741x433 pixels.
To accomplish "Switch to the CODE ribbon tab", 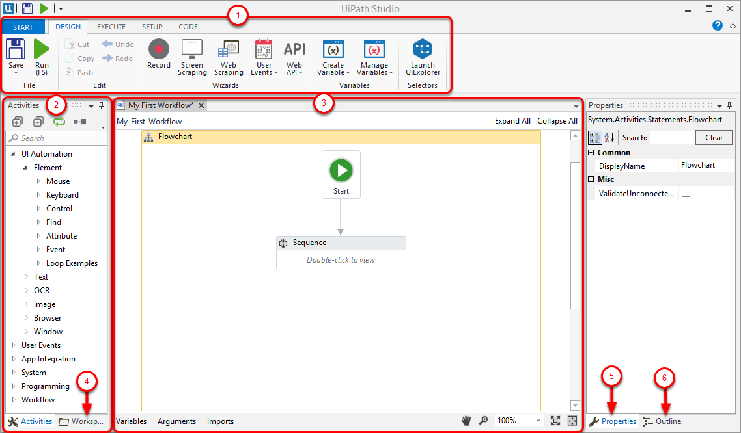I will [188, 27].
